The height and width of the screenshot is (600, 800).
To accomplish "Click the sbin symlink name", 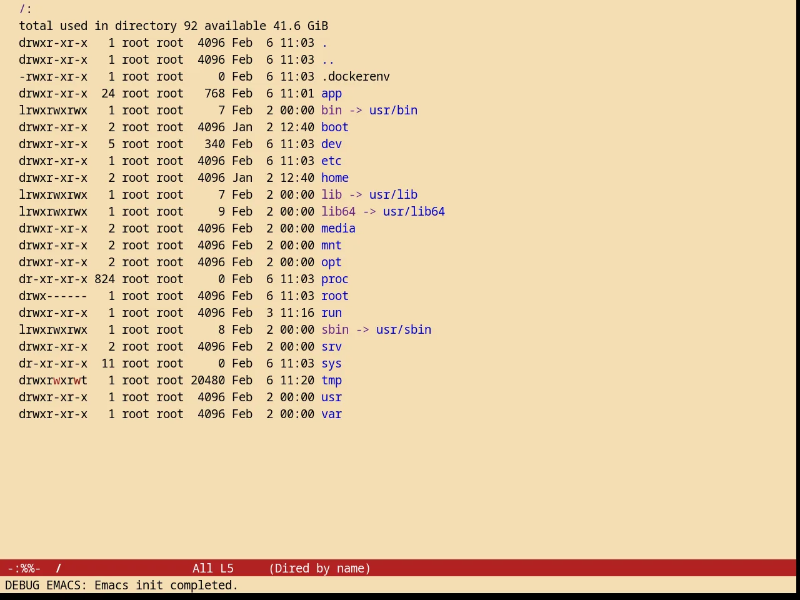I will [x=335, y=330].
